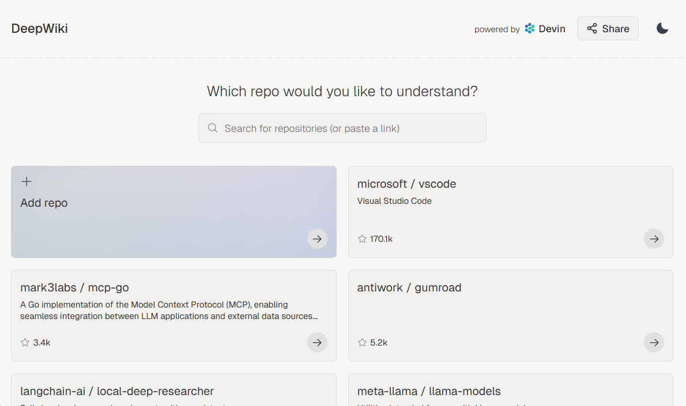Select the Go implementation of MCP description
The height and width of the screenshot is (406, 686).
point(169,310)
